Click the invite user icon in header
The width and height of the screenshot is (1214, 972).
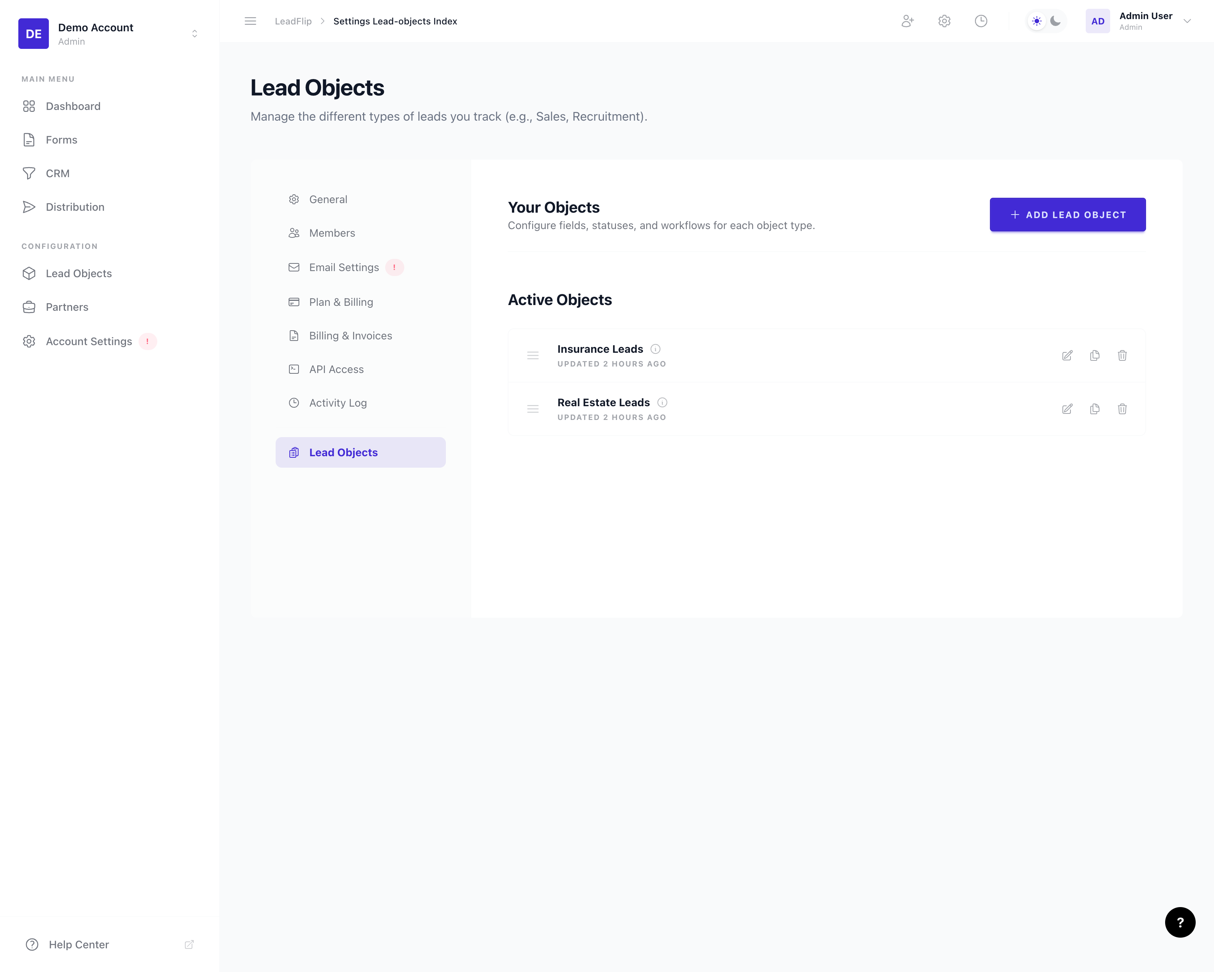point(907,21)
